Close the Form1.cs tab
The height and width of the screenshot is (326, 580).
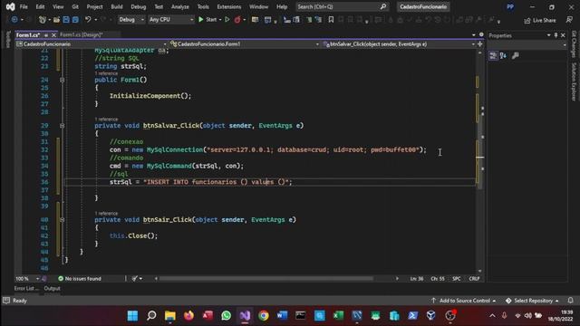pyautogui.click(x=53, y=34)
